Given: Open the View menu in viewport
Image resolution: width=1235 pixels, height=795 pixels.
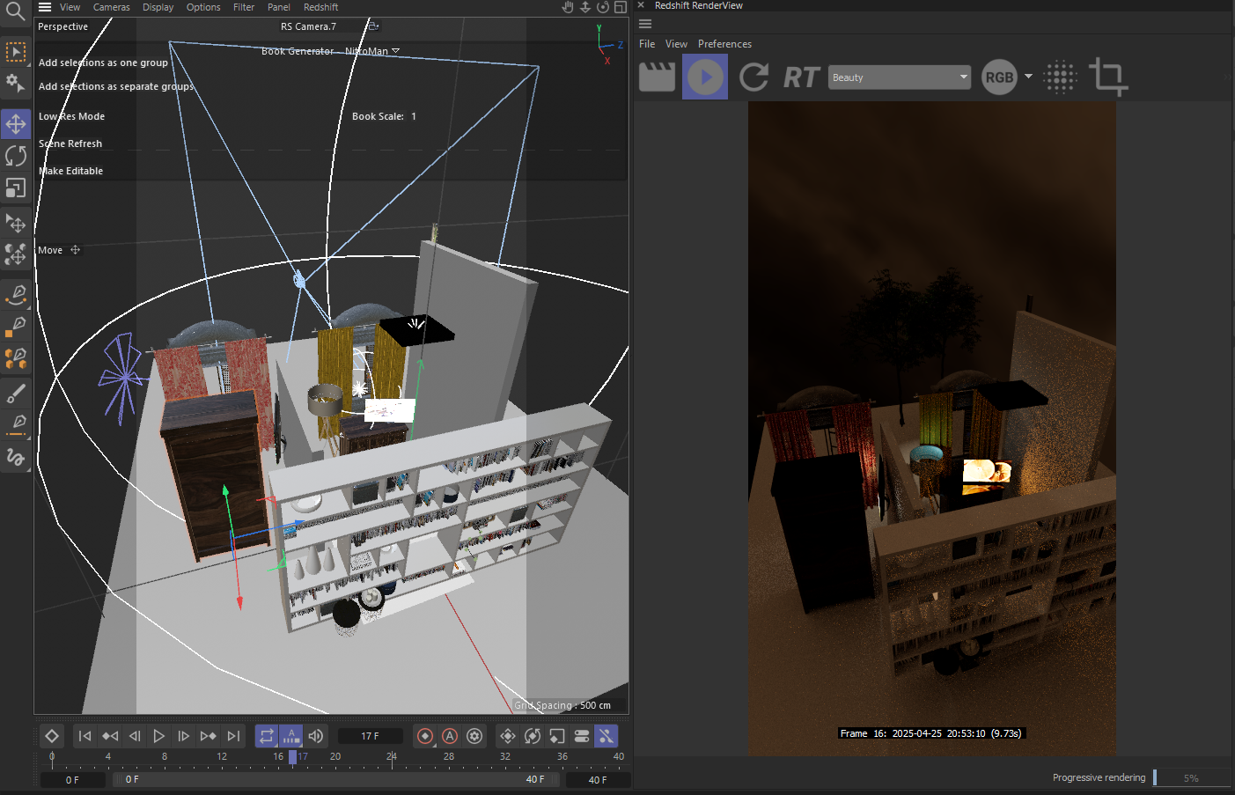Looking at the screenshot, I should [70, 7].
